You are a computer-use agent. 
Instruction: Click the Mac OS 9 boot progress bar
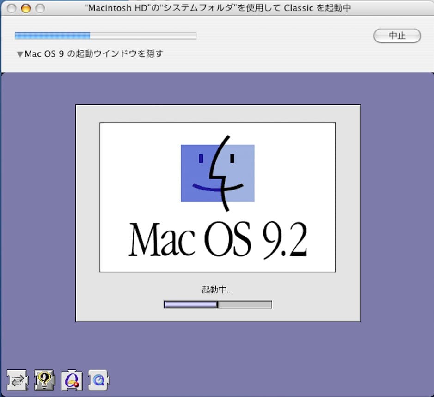[x=217, y=304]
